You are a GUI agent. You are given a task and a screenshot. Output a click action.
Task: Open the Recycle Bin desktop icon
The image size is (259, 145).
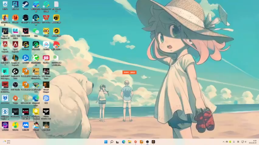pyautogui.click(x=5, y=4)
